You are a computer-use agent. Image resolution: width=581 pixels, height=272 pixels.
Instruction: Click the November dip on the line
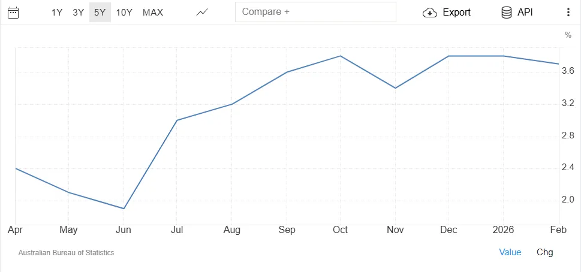[x=395, y=88]
